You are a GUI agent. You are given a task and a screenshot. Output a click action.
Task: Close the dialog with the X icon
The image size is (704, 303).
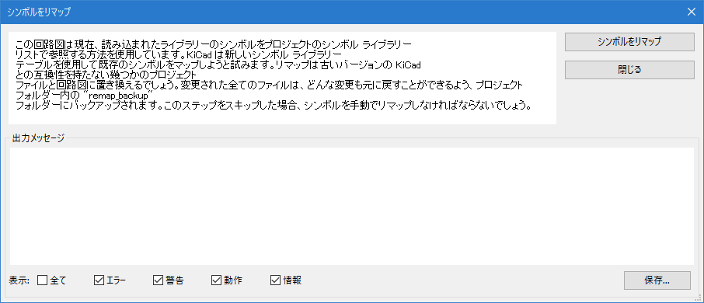(691, 12)
